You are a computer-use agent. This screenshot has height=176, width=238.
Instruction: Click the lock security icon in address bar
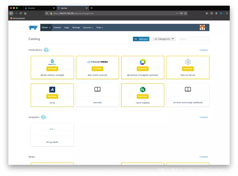pos(51,13)
